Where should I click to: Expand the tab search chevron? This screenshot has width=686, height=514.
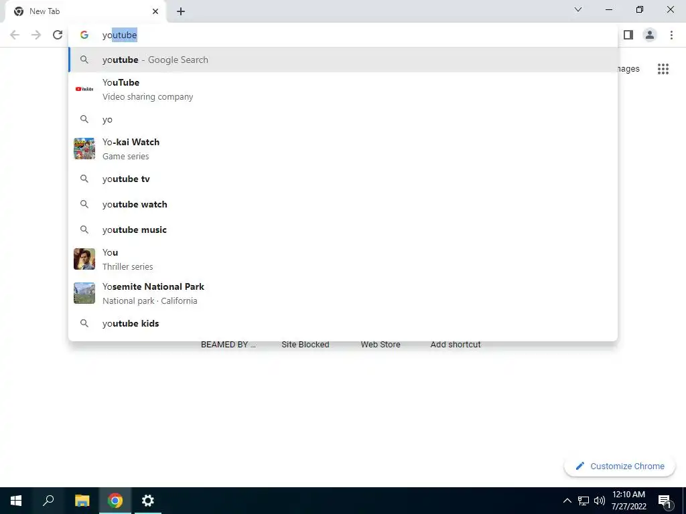[x=578, y=9]
